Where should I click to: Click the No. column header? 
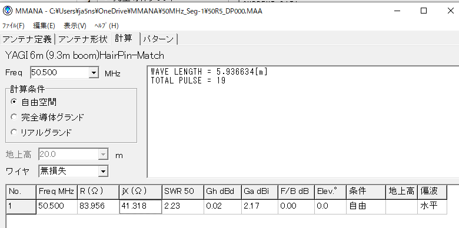click(x=21, y=192)
